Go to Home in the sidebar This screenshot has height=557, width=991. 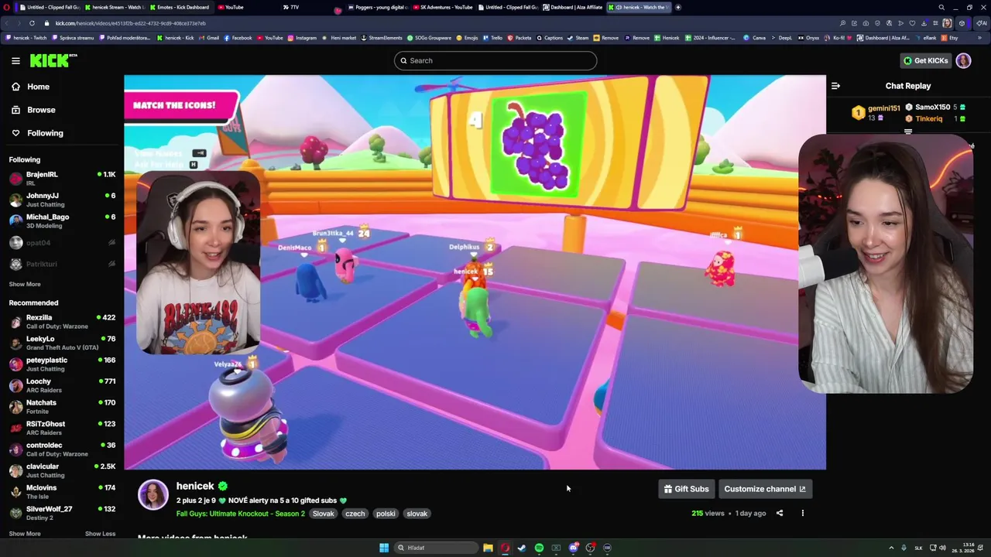click(x=38, y=87)
